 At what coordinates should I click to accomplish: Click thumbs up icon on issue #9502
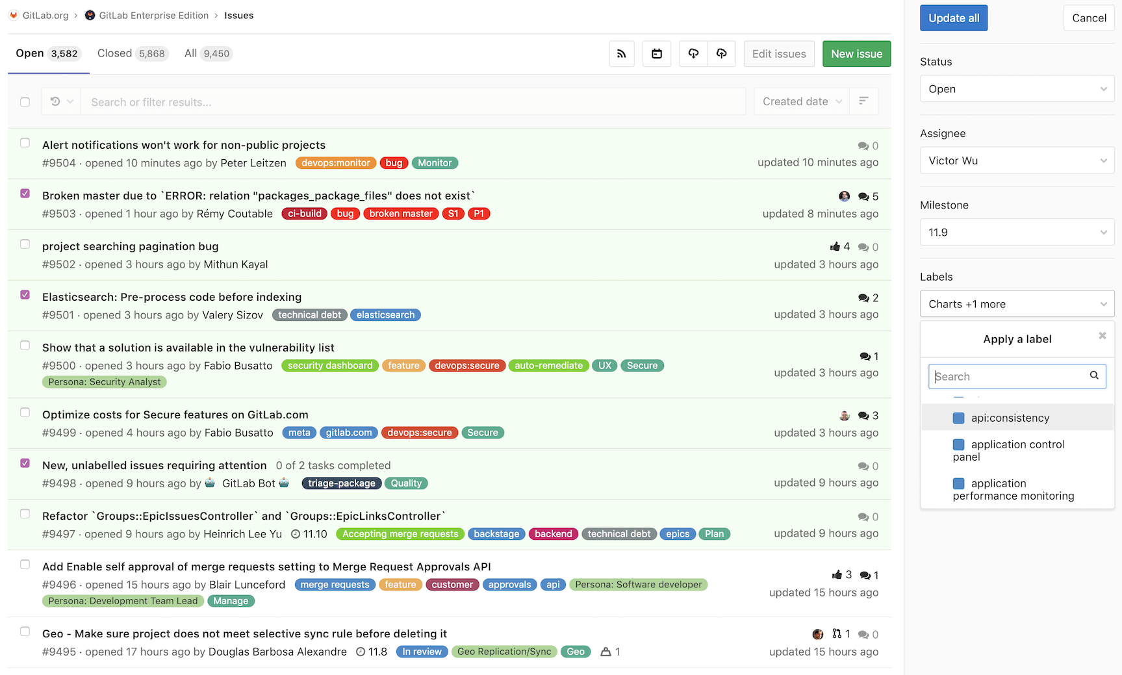point(835,247)
